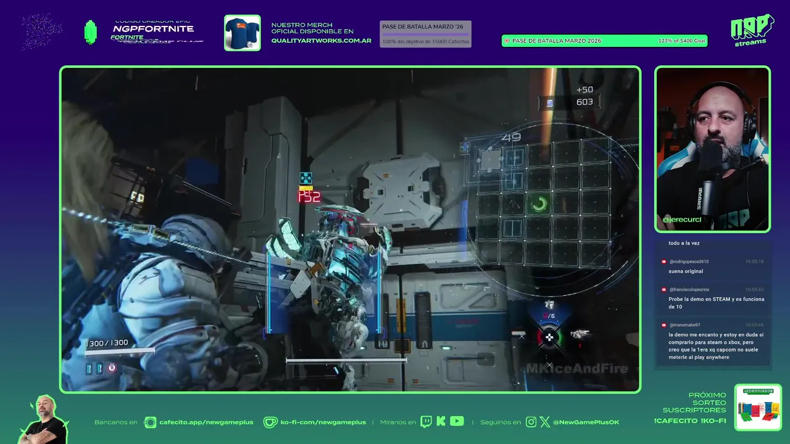
Task: Click the pistol weapon icon
Action: (579, 334)
